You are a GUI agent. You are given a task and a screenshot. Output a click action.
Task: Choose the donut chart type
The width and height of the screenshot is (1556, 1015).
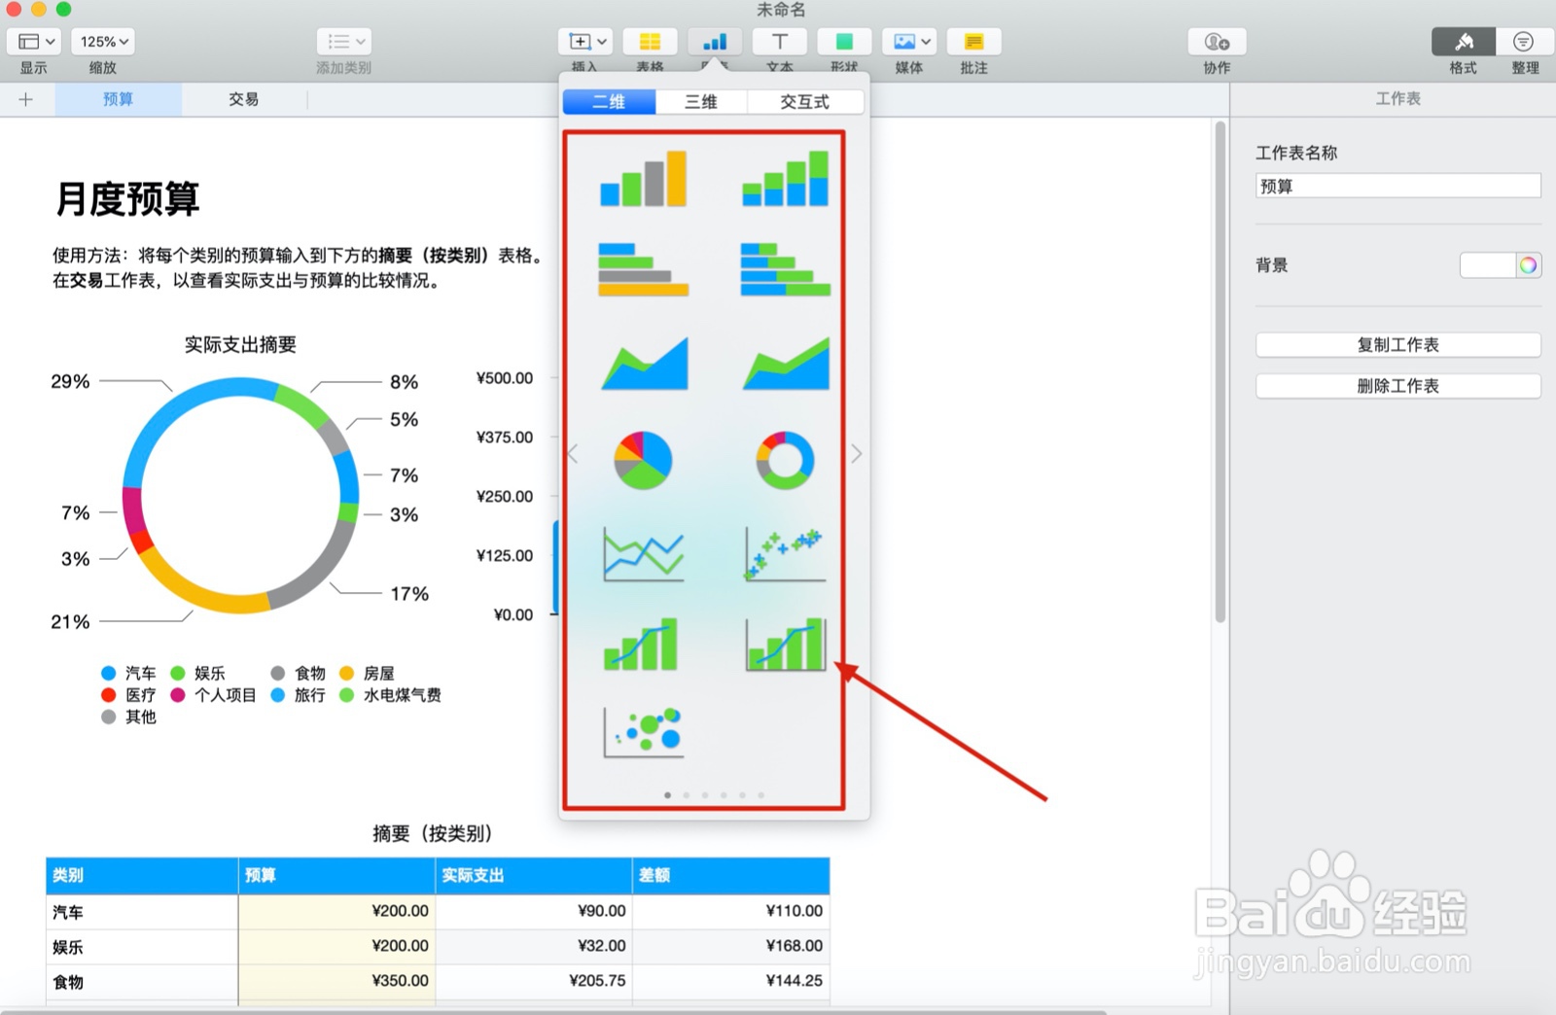pos(784,459)
